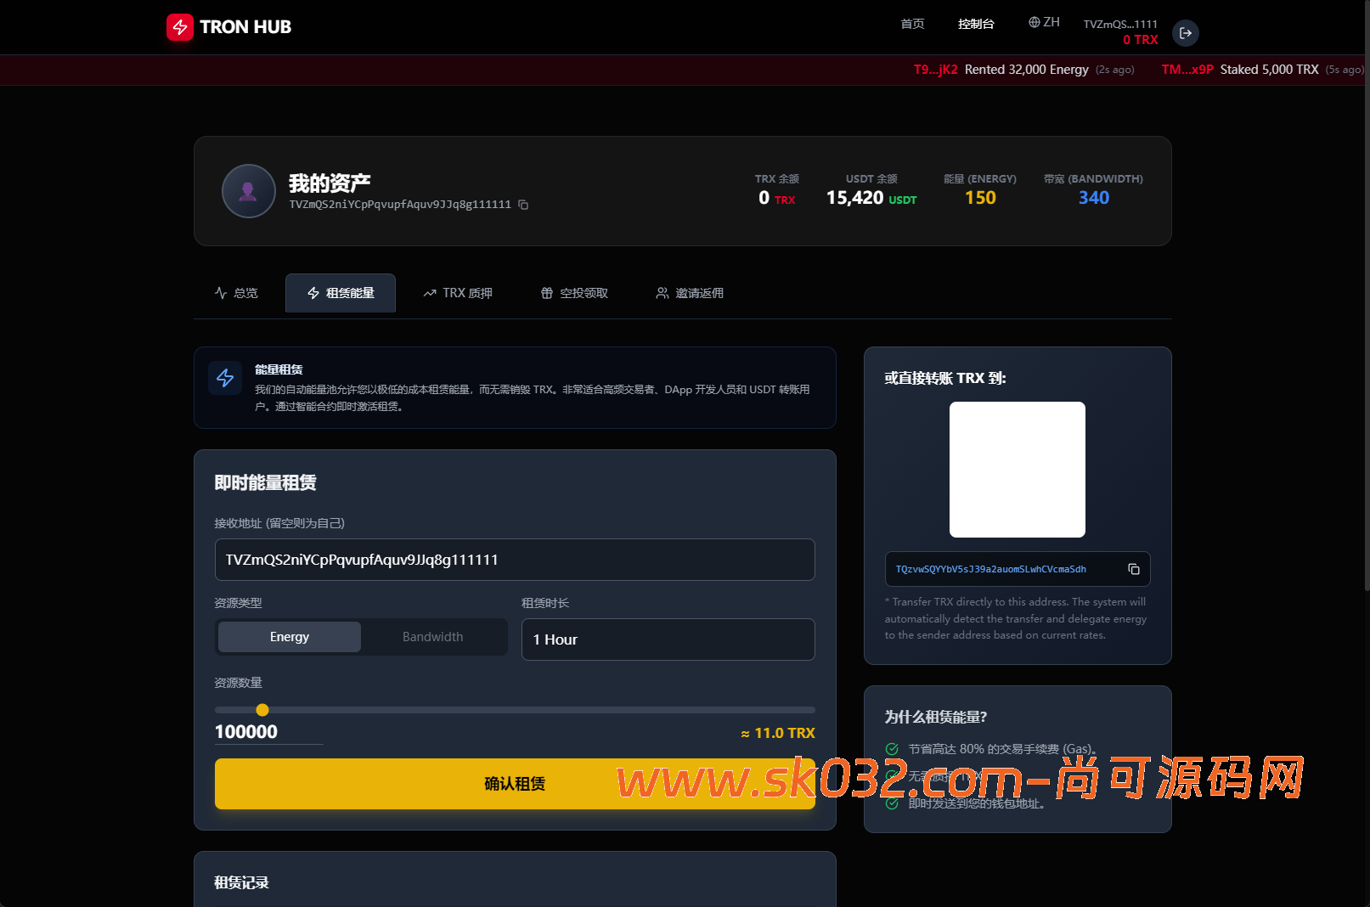Click the globe language icon beside ZH
The height and width of the screenshot is (907, 1370).
(x=1033, y=22)
